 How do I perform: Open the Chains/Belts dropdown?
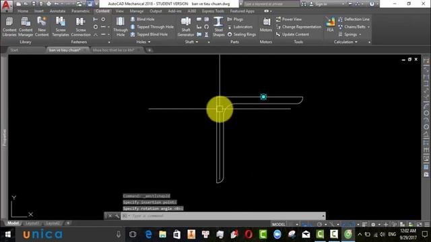pos(369,27)
